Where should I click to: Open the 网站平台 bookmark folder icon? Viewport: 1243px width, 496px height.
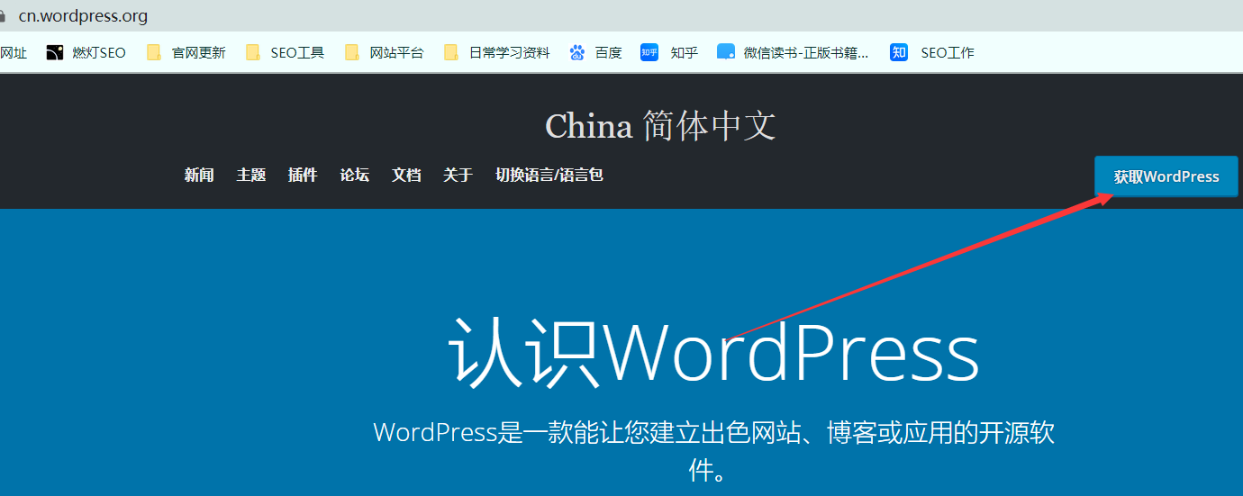[352, 52]
